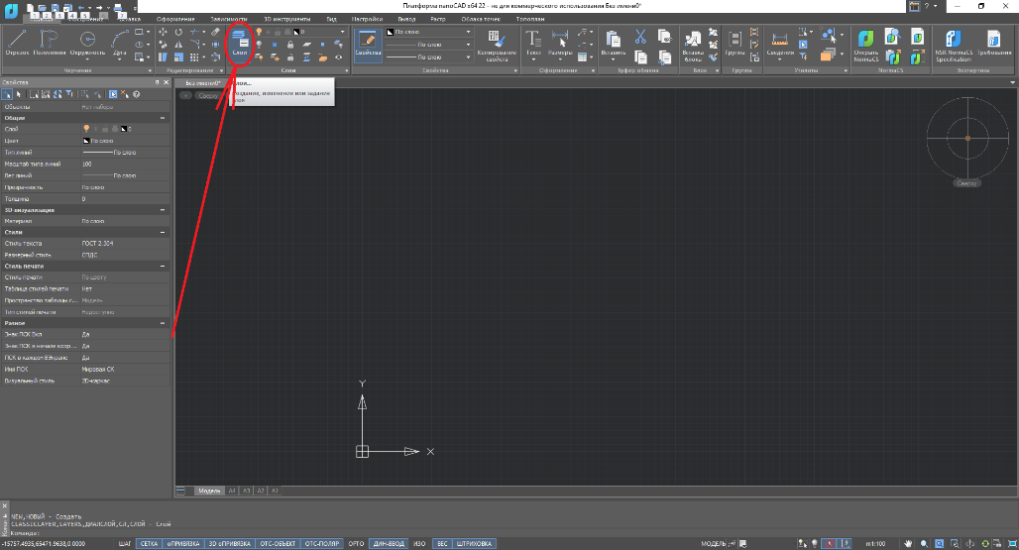1019x550 pixels.
Task: Click the view compass circle
Action: click(x=967, y=139)
